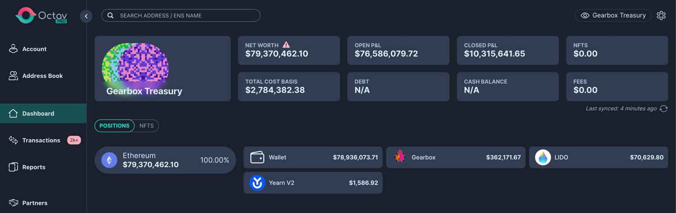Image resolution: width=676 pixels, height=213 pixels.
Task: Open settings via the gear icon
Action: pos(661,15)
